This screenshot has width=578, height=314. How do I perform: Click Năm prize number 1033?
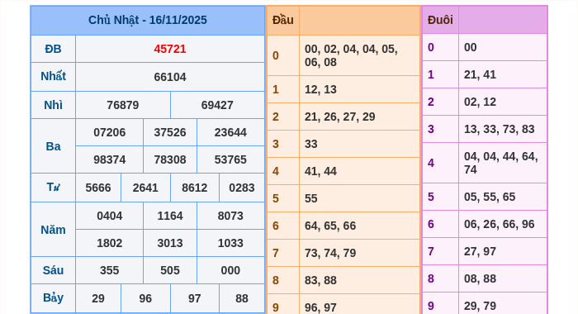pos(230,243)
